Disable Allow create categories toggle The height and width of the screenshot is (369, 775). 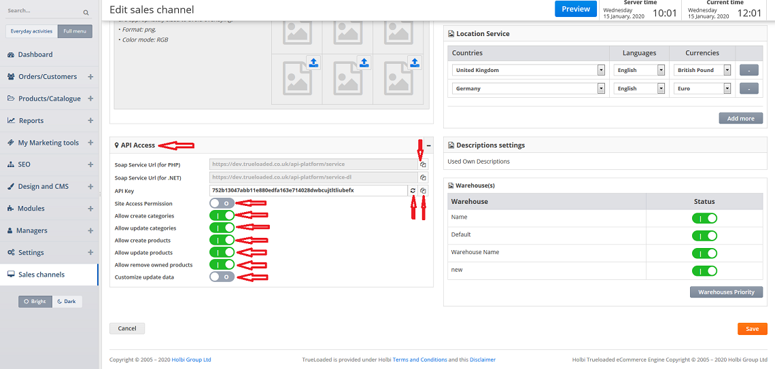(222, 215)
